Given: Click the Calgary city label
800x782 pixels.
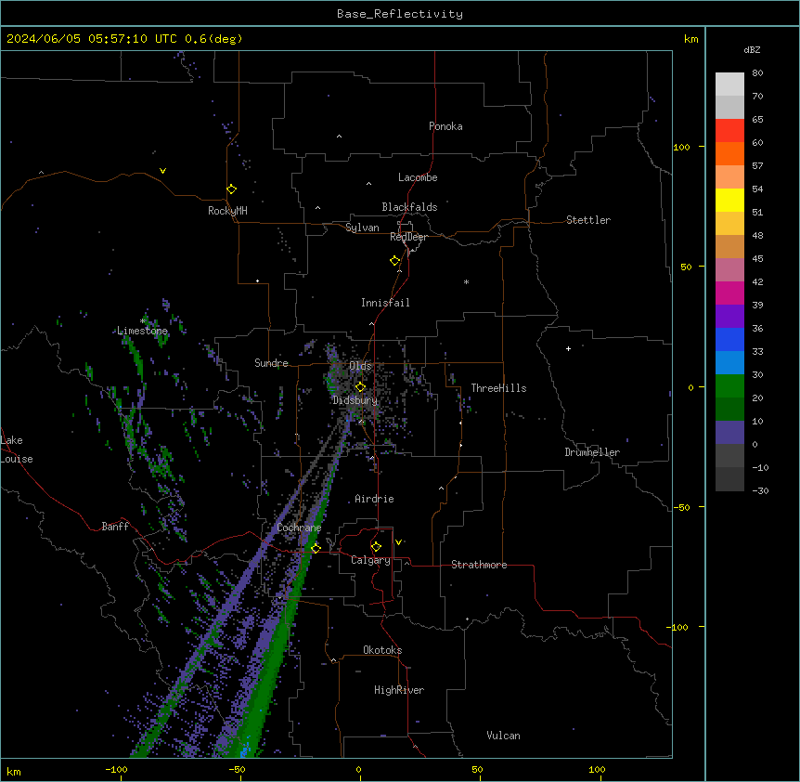Looking at the screenshot, I should tap(370, 560).
